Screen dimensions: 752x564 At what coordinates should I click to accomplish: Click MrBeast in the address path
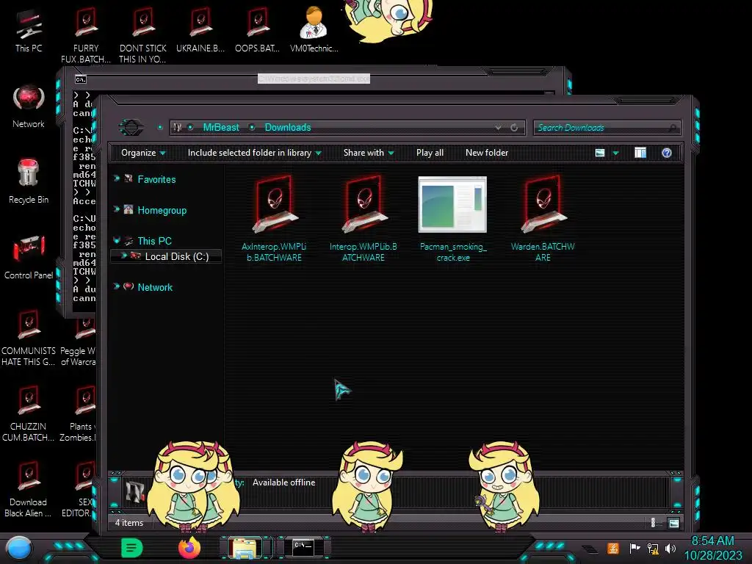pos(220,128)
